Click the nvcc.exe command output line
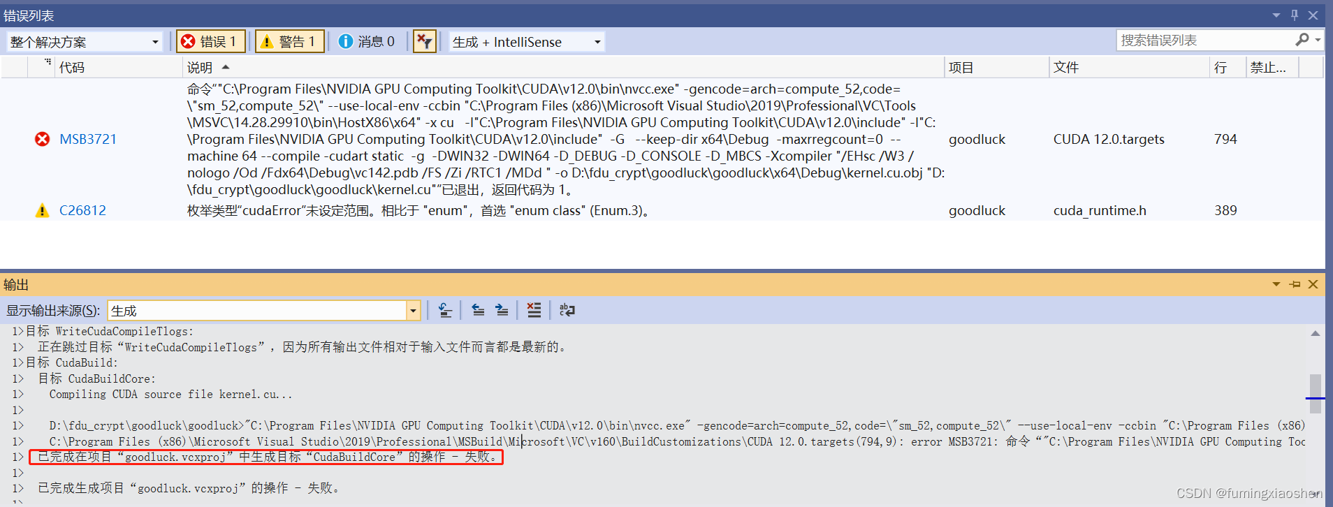Image resolution: width=1333 pixels, height=507 pixels. [677, 425]
